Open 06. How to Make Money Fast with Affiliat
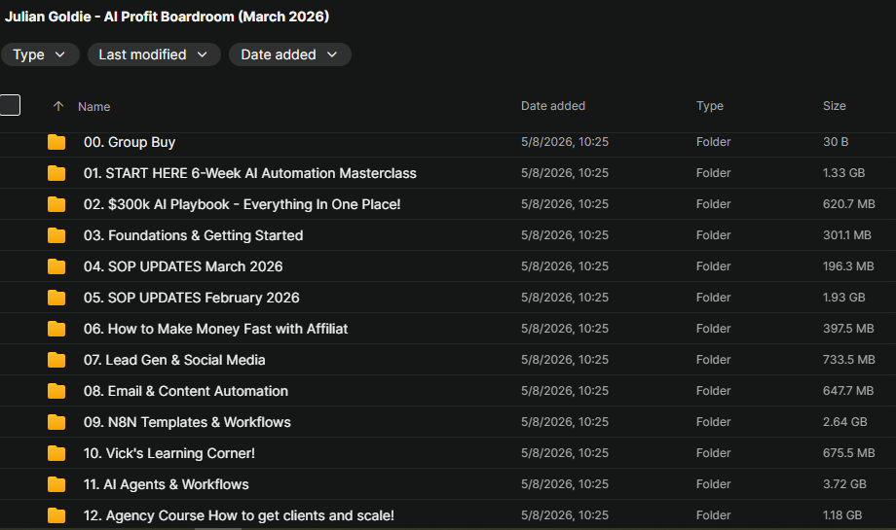This screenshot has height=530, width=896. (x=215, y=329)
